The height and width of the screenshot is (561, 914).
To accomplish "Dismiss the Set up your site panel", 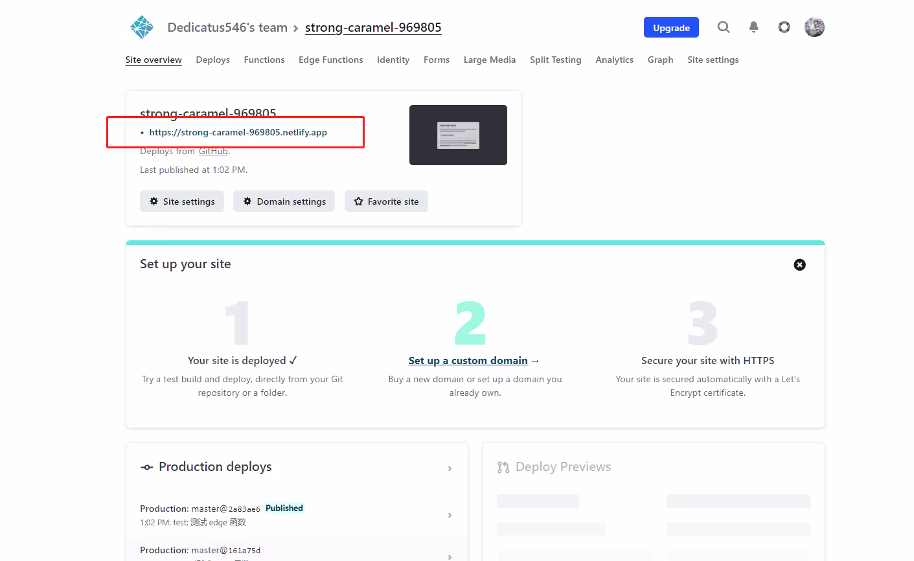I will click(x=800, y=264).
